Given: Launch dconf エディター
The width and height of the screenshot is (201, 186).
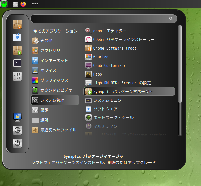Looking at the screenshot, I should (129, 31).
